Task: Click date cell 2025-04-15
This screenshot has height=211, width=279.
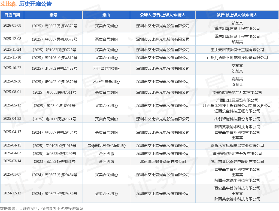Action: (12, 145)
